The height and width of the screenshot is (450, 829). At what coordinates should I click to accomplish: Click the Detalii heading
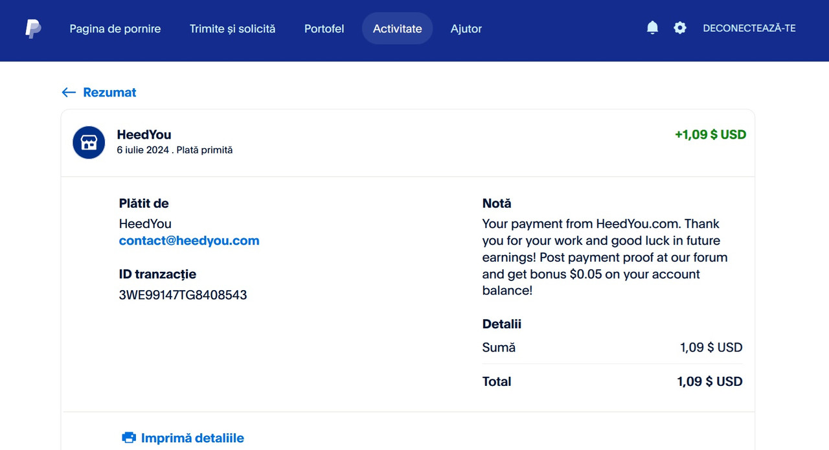[502, 324]
